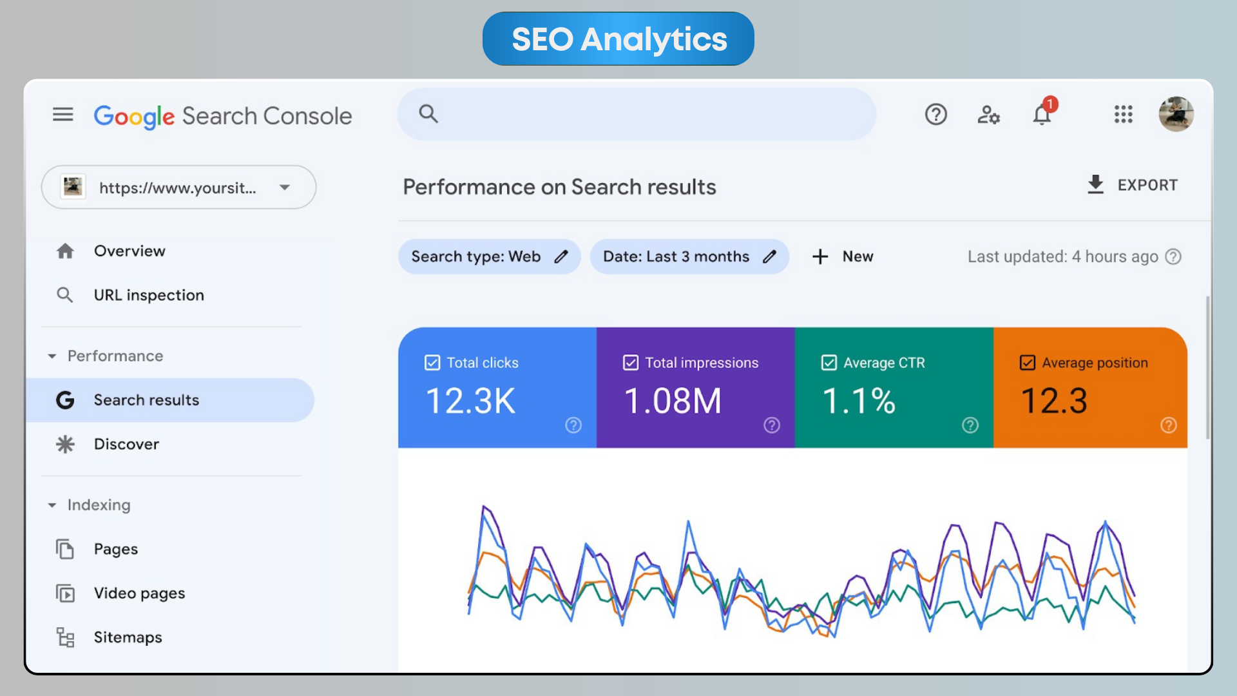Open the Google apps grid
This screenshot has height=696, width=1237.
(x=1123, y=115)
